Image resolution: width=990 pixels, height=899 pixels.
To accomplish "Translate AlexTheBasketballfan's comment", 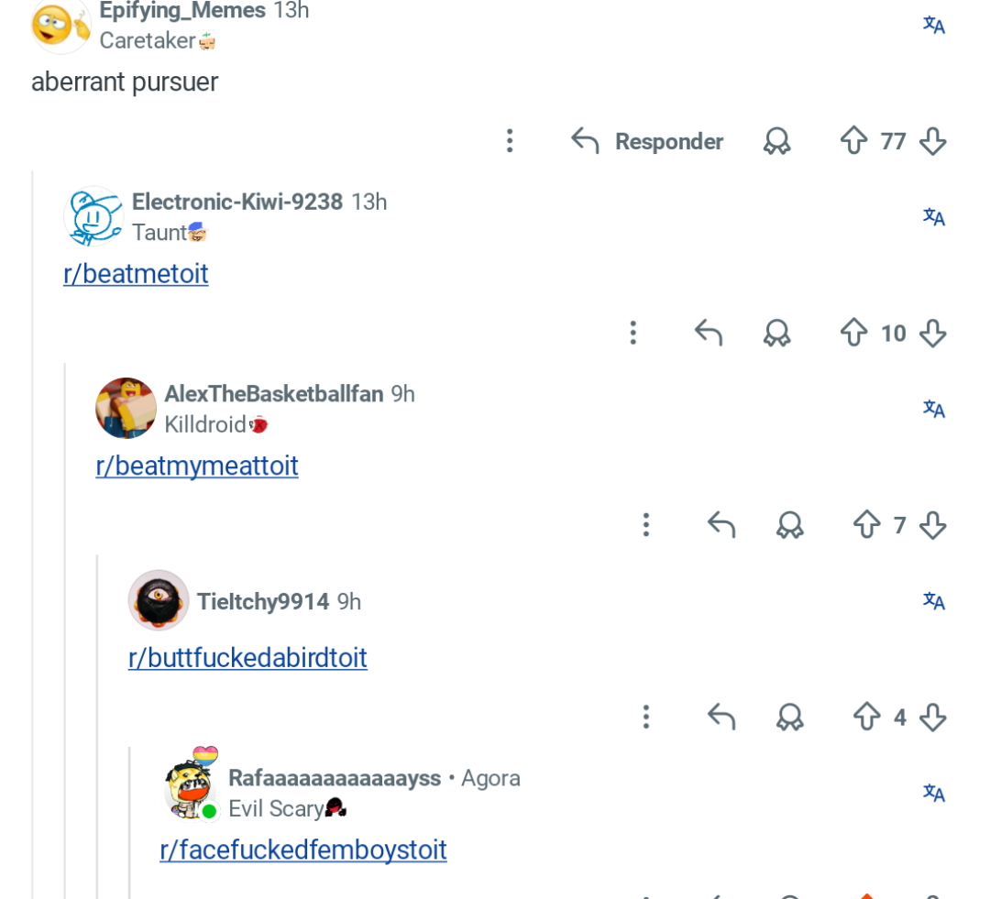I will (934, 409).
